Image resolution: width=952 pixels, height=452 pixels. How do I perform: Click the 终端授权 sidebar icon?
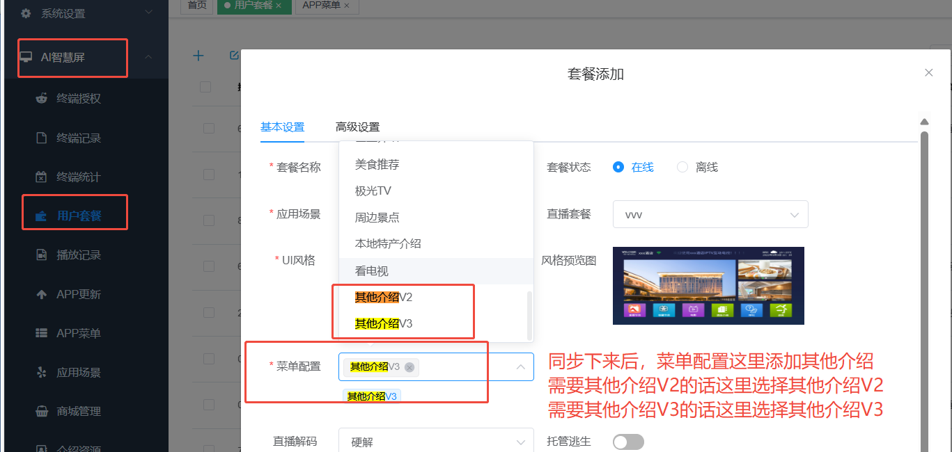[41, 98]
